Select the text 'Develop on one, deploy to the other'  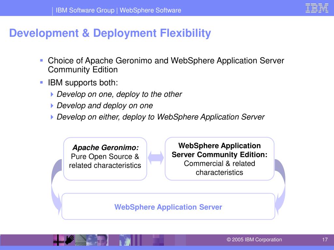coord(119,94)
